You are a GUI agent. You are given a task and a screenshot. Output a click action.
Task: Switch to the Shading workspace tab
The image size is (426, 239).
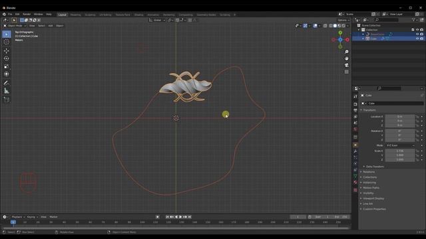tap(139, 15)
